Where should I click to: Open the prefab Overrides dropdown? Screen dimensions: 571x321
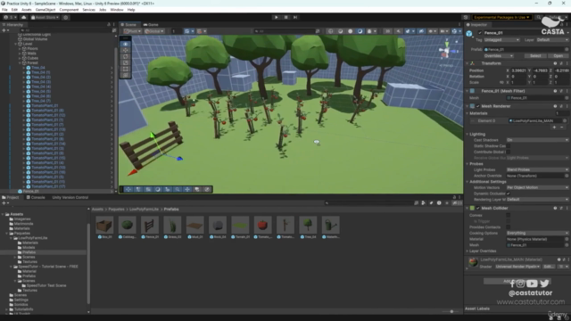[499, 56]
